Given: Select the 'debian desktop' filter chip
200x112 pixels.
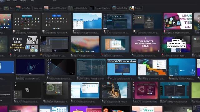Looking at the screenshot, I should [x=120, y=8].
